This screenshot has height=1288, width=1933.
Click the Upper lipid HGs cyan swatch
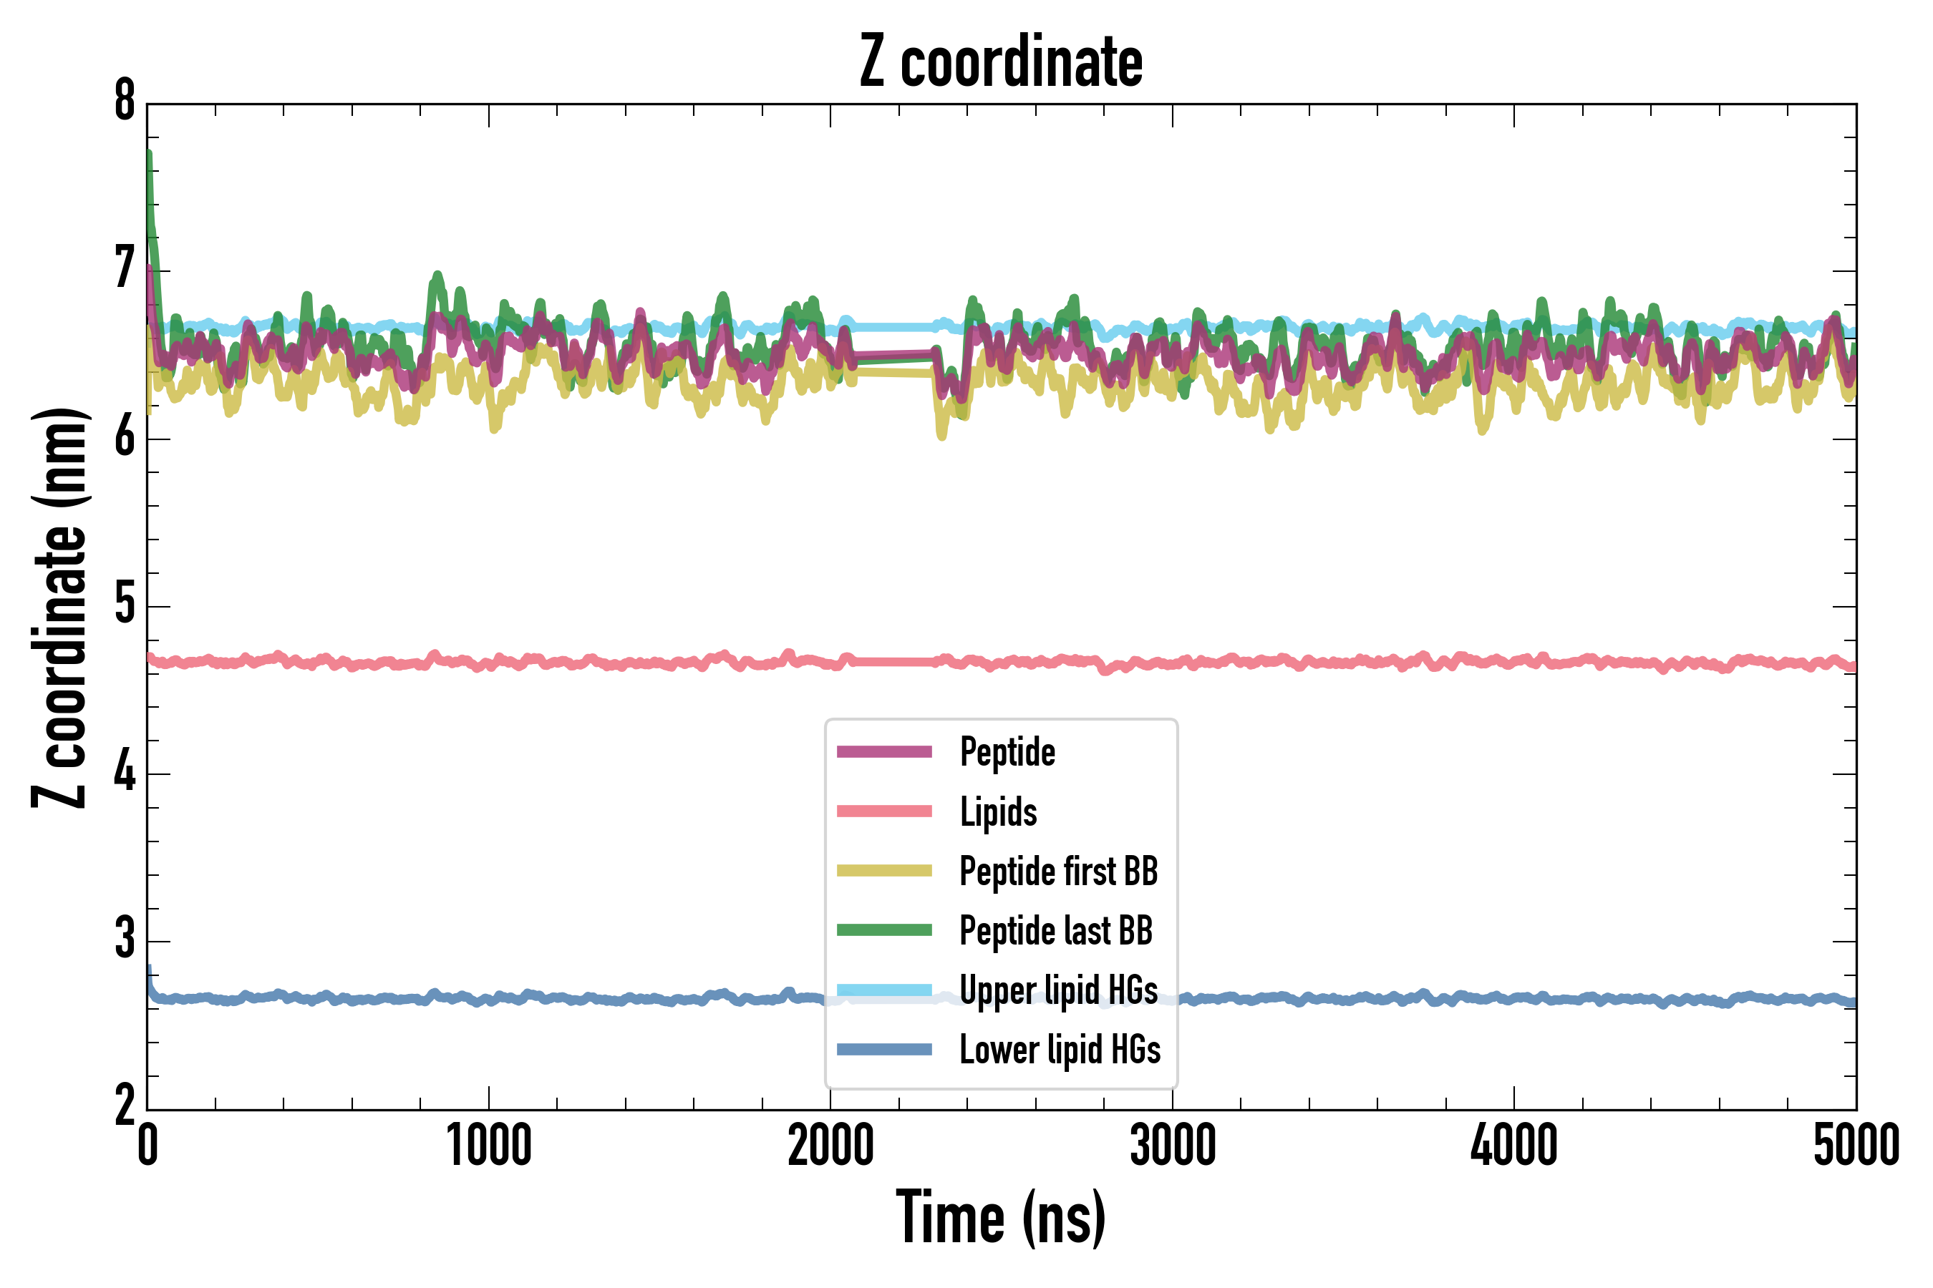point(884,990)
